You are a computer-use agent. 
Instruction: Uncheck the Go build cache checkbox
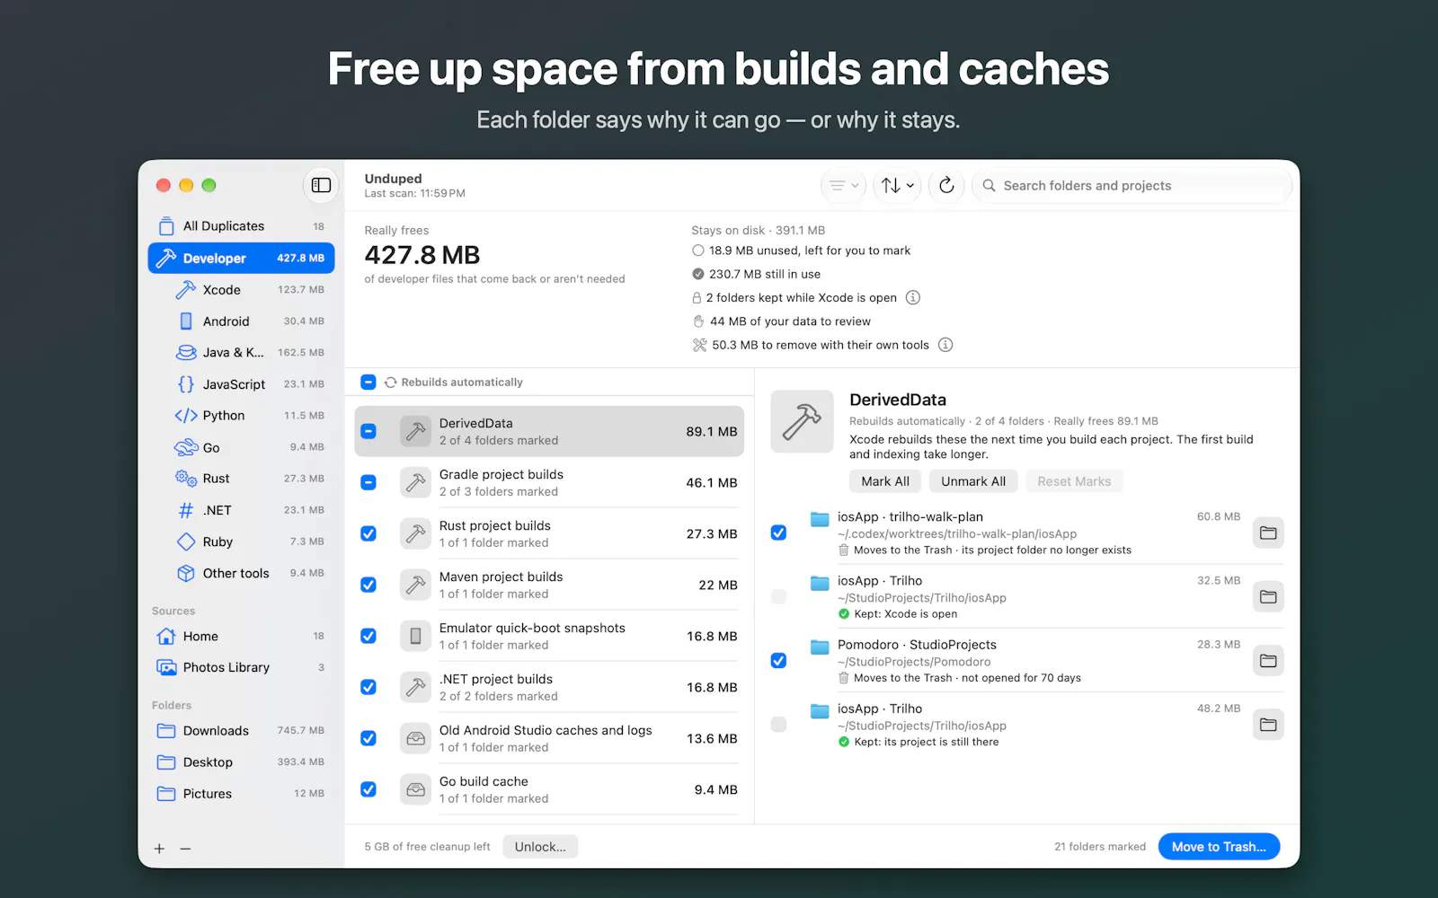tap(368, 789)
